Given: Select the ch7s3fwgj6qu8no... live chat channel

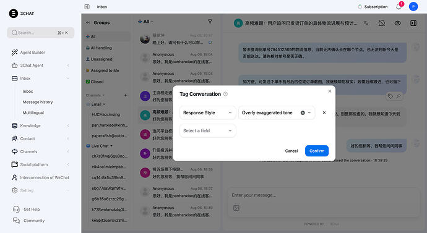Looking at the screenshot, I should pos(109,156).
